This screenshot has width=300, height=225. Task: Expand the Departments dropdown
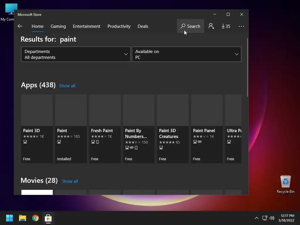pyautogui.click(x=76, y=54)
